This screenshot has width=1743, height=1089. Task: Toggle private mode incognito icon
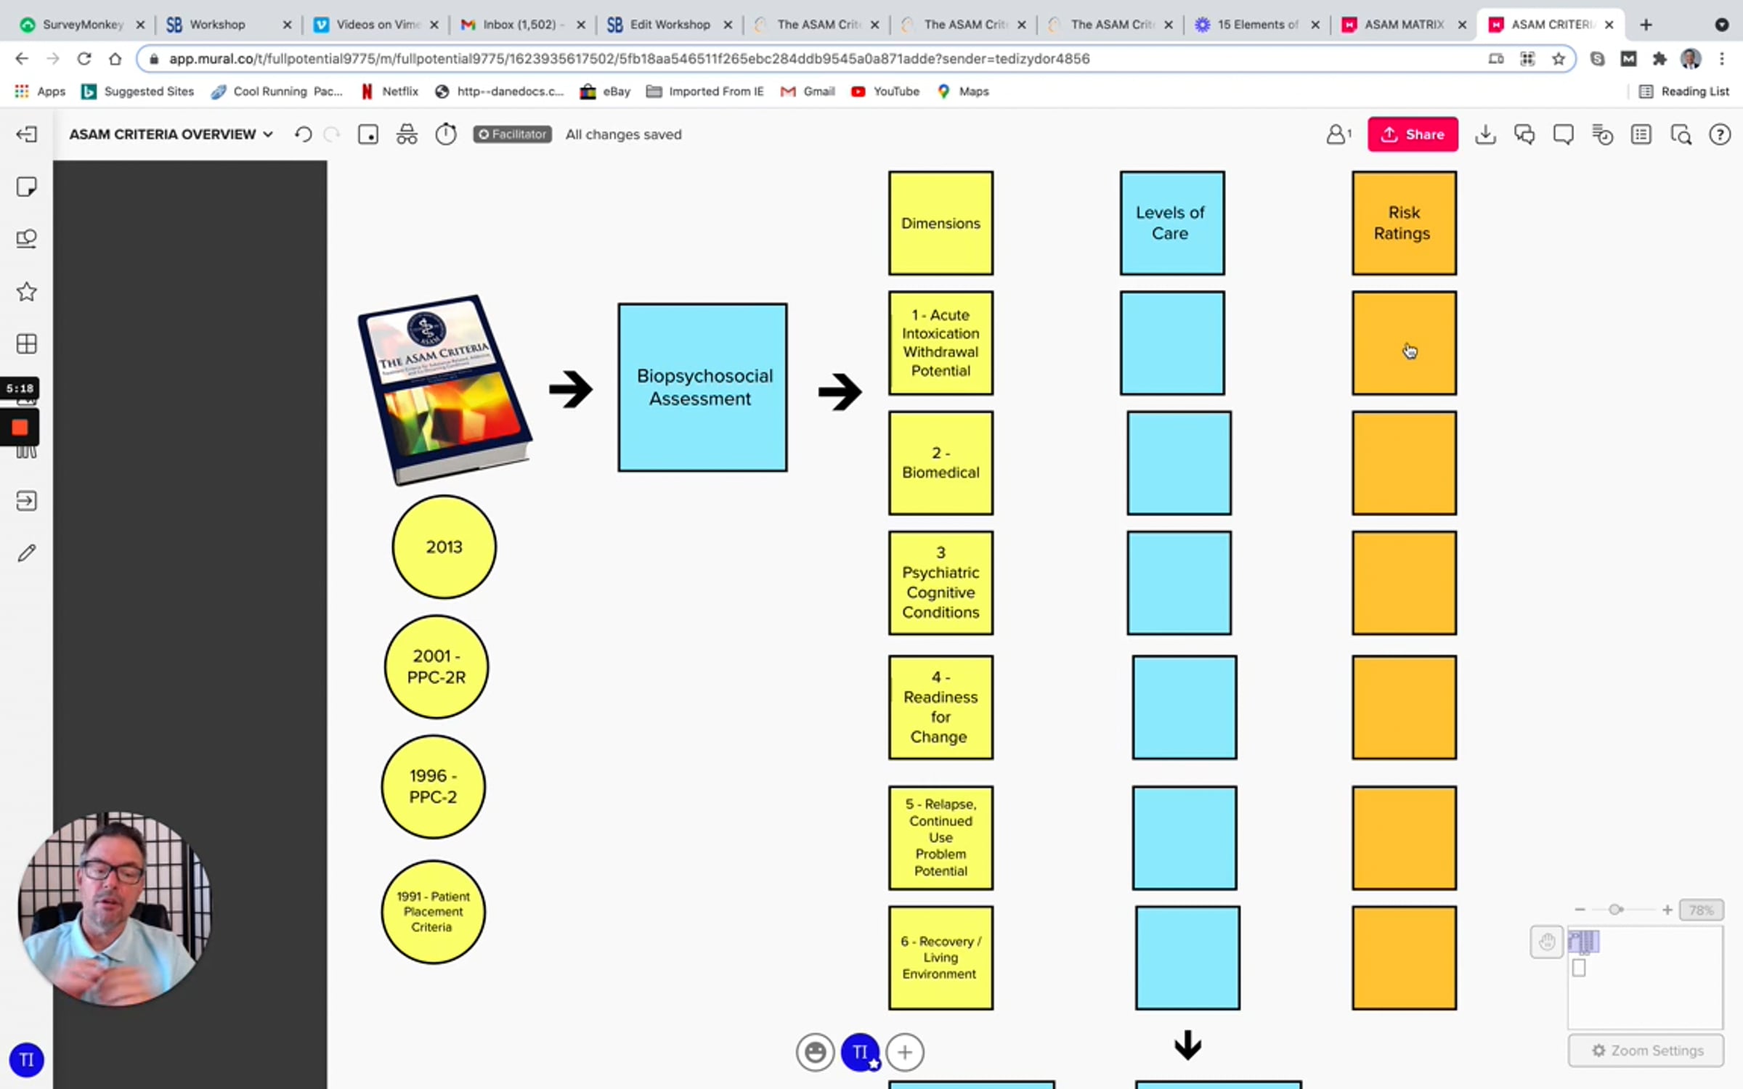click(407, 134)
